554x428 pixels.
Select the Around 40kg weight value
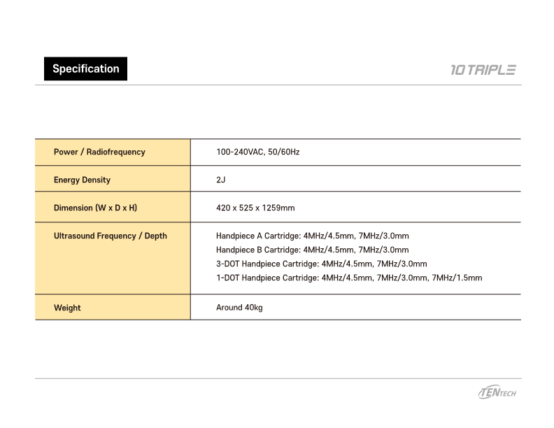point(239,308)
